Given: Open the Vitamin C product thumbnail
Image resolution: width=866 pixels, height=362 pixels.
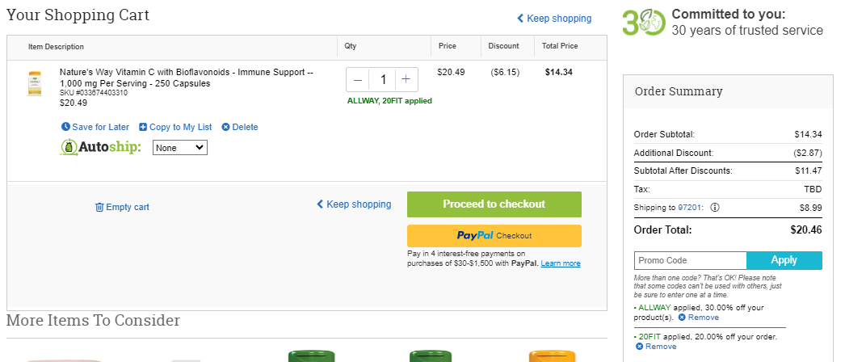Looking at the screenshot, I should click(34, 83).
